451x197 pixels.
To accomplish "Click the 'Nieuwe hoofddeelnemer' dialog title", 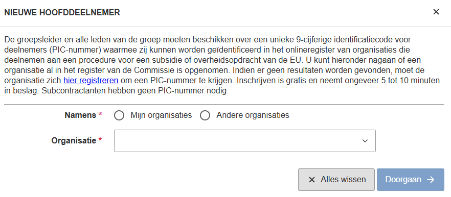I will (x=62, y=13).
